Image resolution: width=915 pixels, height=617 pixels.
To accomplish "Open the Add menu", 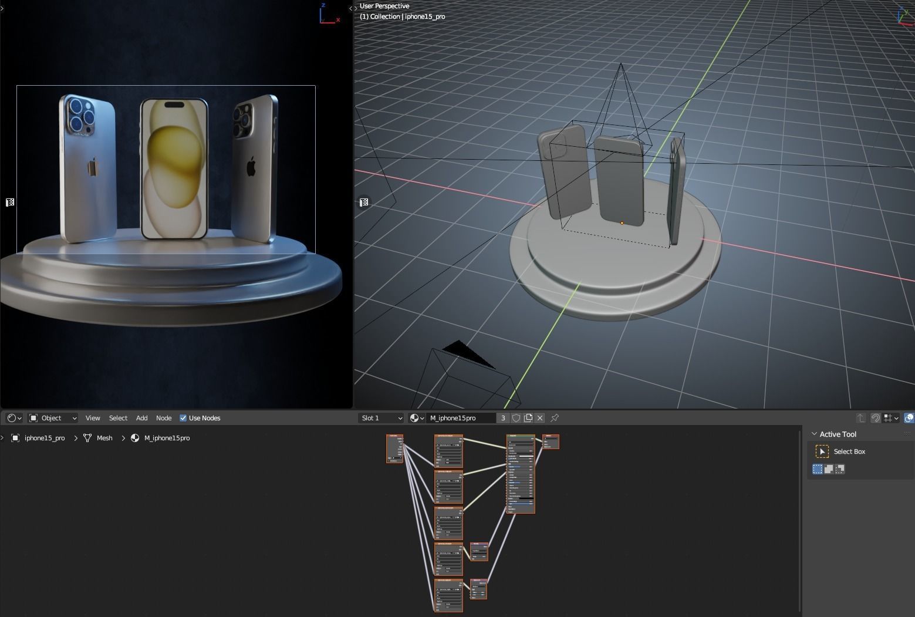I will tap(141, 418).
